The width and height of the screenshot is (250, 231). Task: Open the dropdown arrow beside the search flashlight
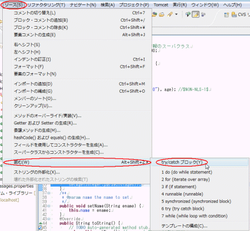tap(176, 14)
